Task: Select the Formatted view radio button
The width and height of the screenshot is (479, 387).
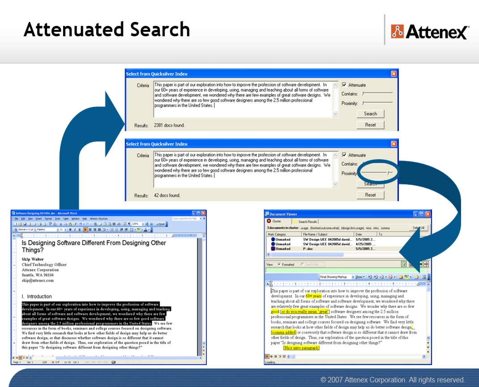Action: coord(279,264)
